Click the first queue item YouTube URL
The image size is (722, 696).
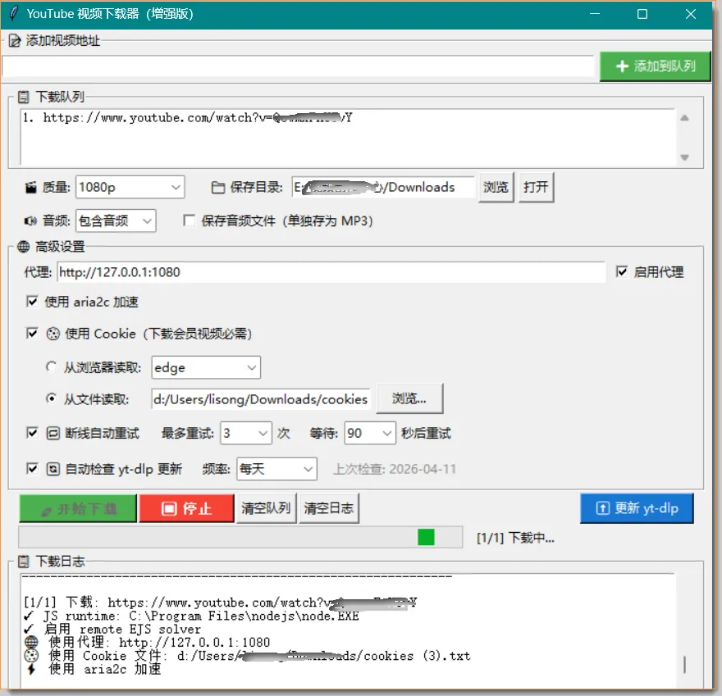pos(198,118)
